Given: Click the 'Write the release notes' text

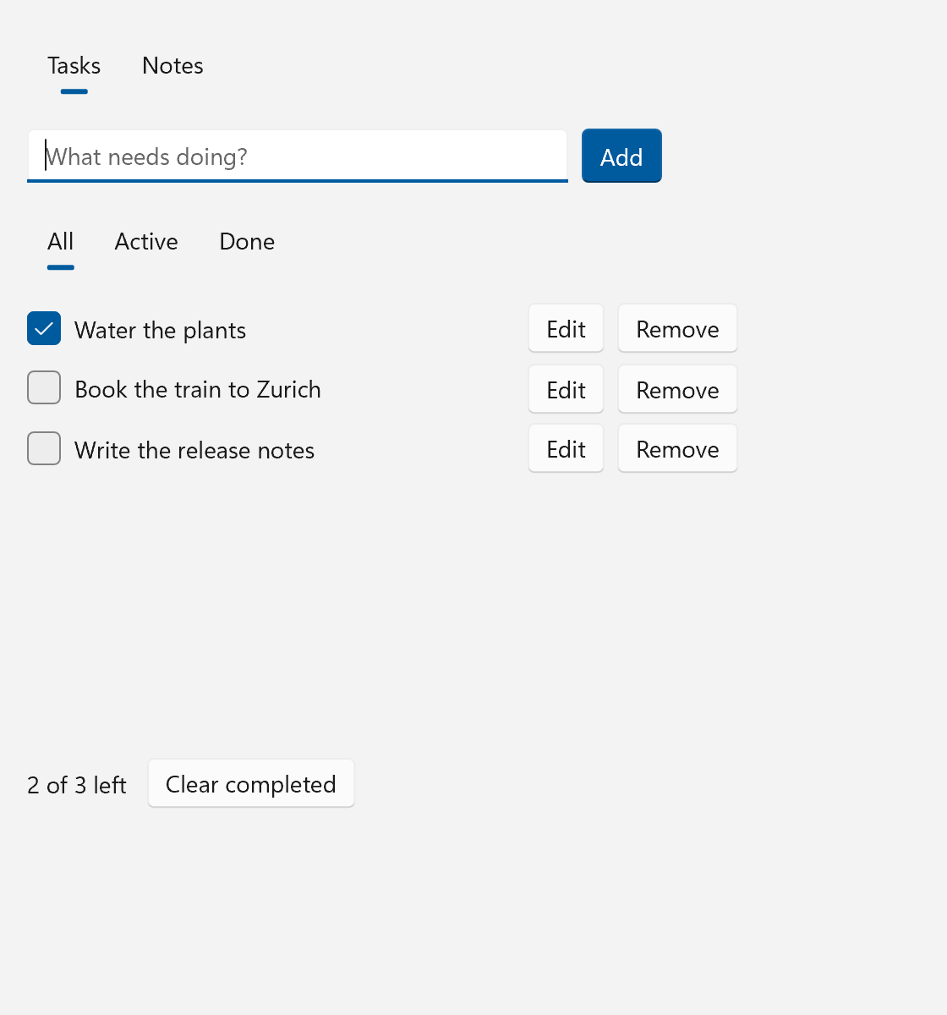Looking at the screenshot, I should point(194,450).
